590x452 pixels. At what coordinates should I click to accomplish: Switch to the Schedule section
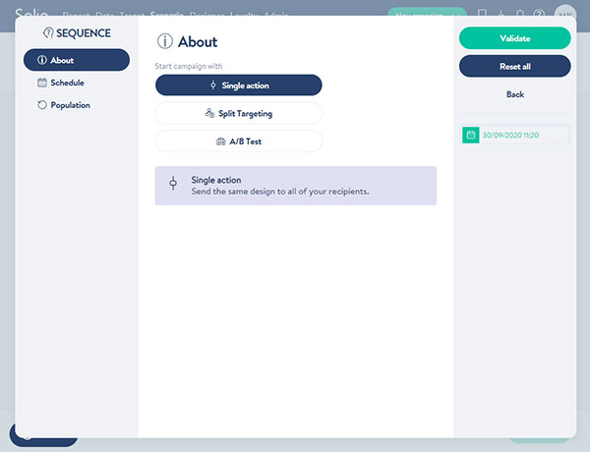coord(77,83)
